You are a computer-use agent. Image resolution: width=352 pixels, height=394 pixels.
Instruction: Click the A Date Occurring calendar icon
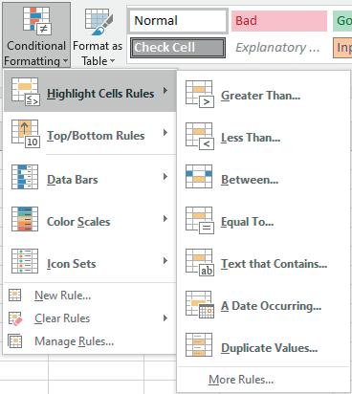point(200,304)
